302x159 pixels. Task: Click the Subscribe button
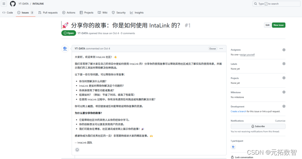pyautogui.click(x=258, y=126)
